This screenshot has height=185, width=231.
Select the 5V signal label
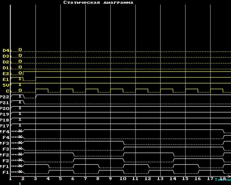(6, 85)
